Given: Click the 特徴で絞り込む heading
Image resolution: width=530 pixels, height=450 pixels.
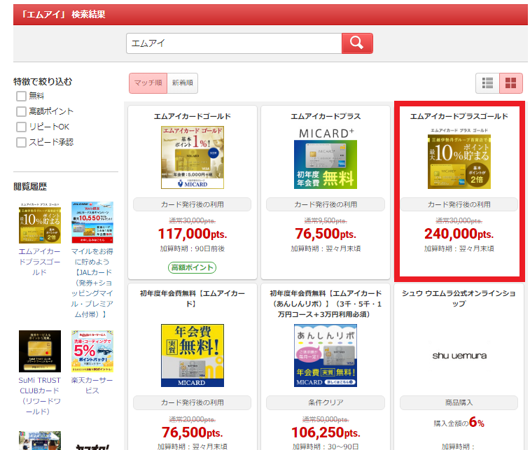Looking at the screenshot, I should point(43,81).
